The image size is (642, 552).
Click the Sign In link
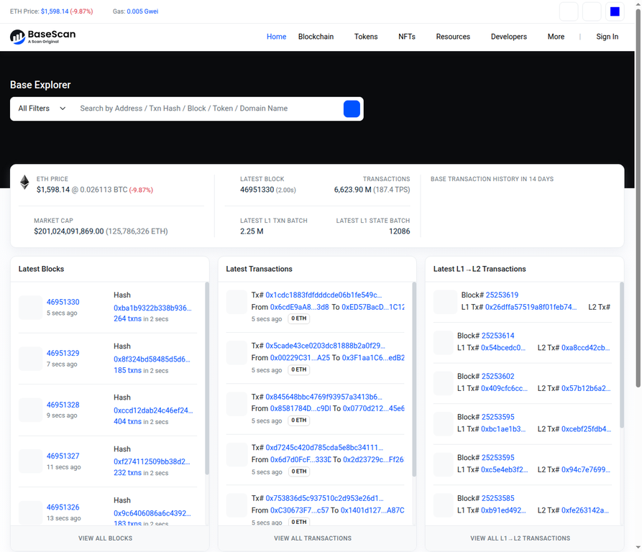click(607, 37)
